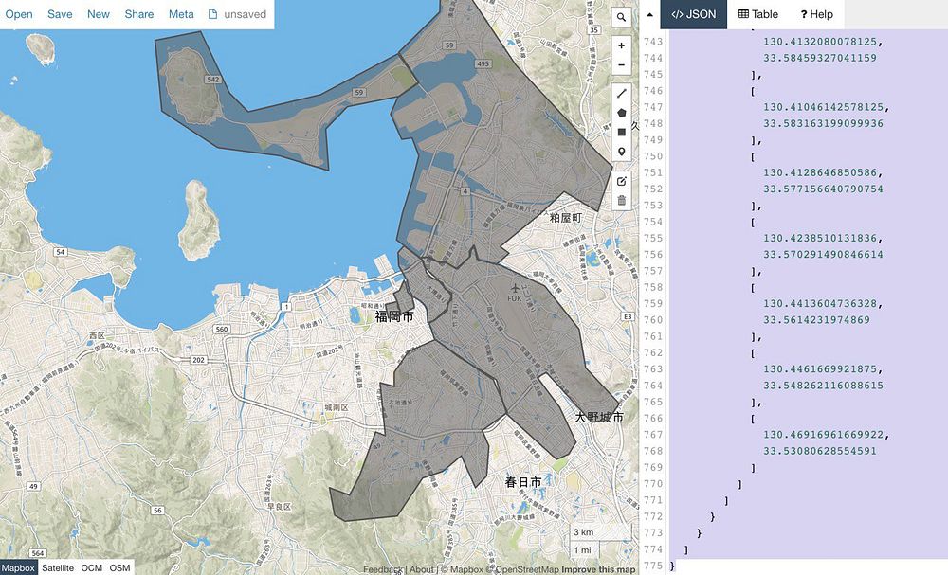Zoom in with the plus button

click(621, 45)
